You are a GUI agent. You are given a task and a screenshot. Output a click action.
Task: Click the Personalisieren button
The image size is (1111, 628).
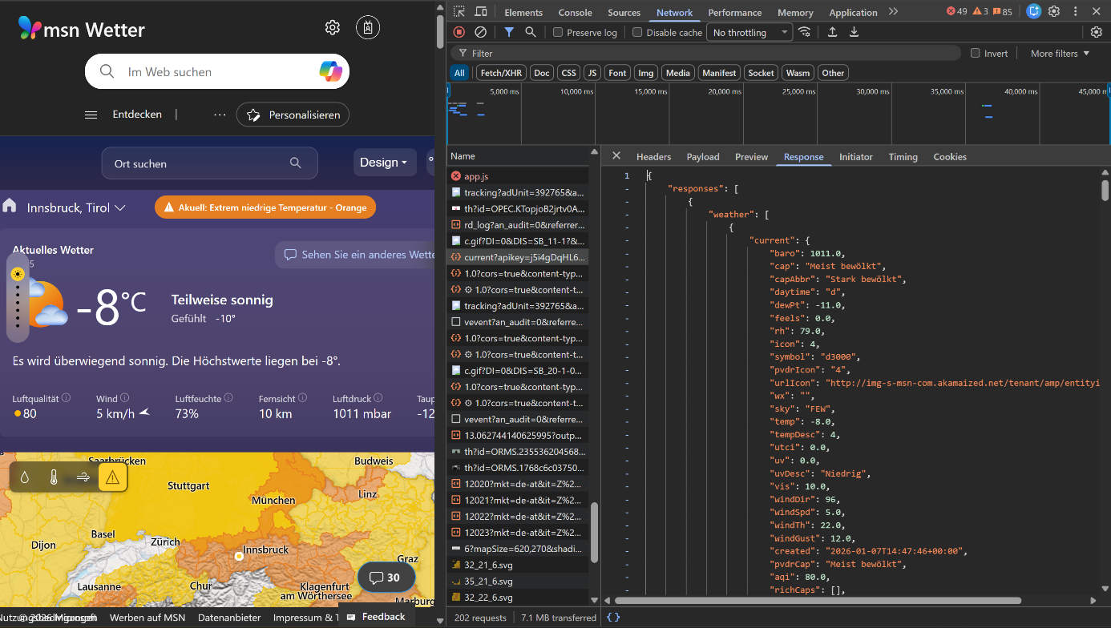pyautogui.click(x=293, y=115)
